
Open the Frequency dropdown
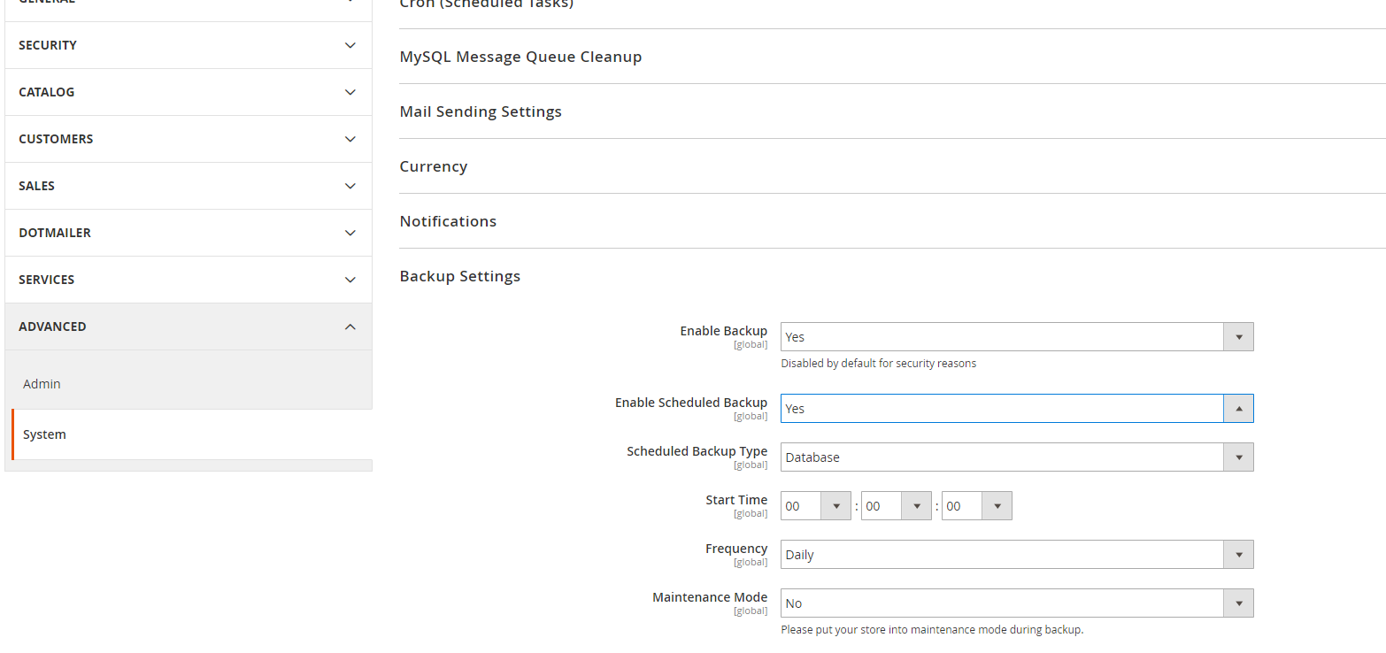[1017, 555]
